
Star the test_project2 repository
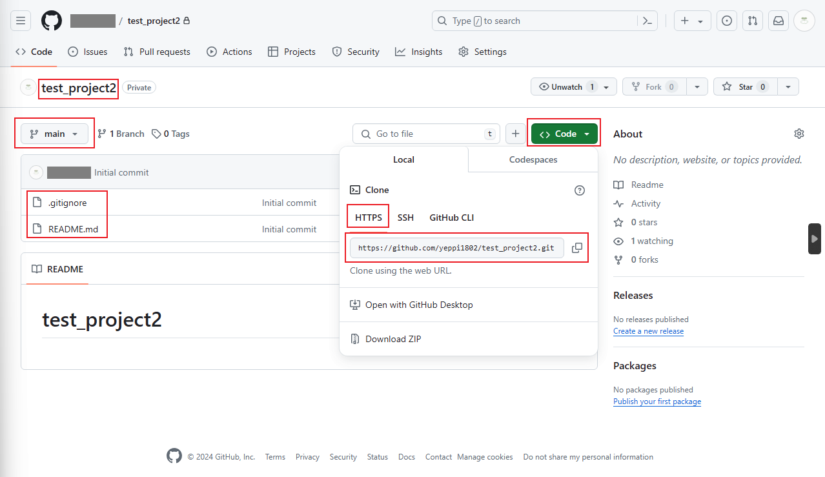point(746,86)
